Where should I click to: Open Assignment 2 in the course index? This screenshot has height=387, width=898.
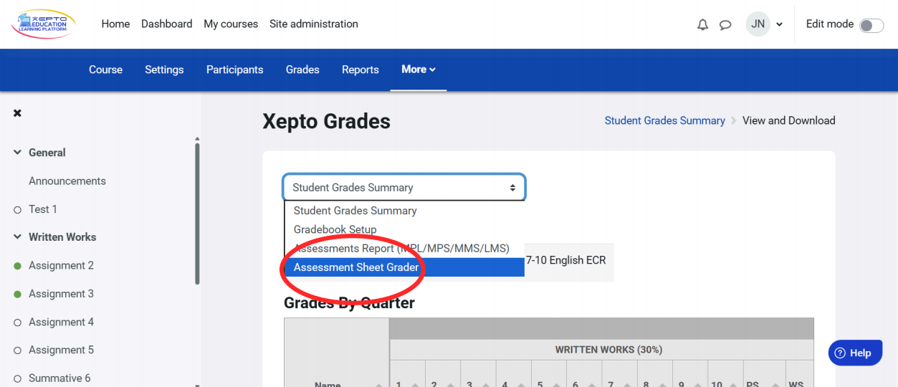[61, 265]
